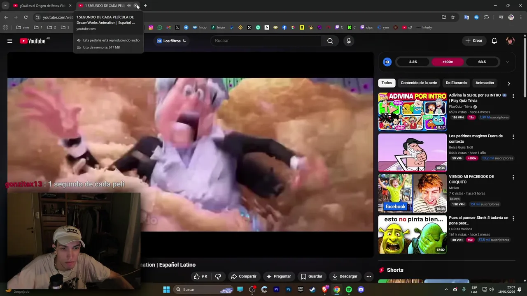Open the Google Translate extension

(466, 17)
